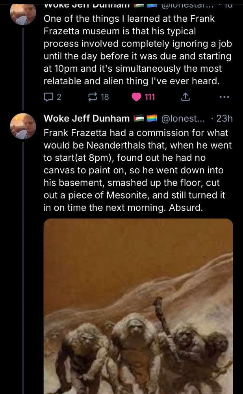Open the Neanderthals commission tweet text

point(137,170)
